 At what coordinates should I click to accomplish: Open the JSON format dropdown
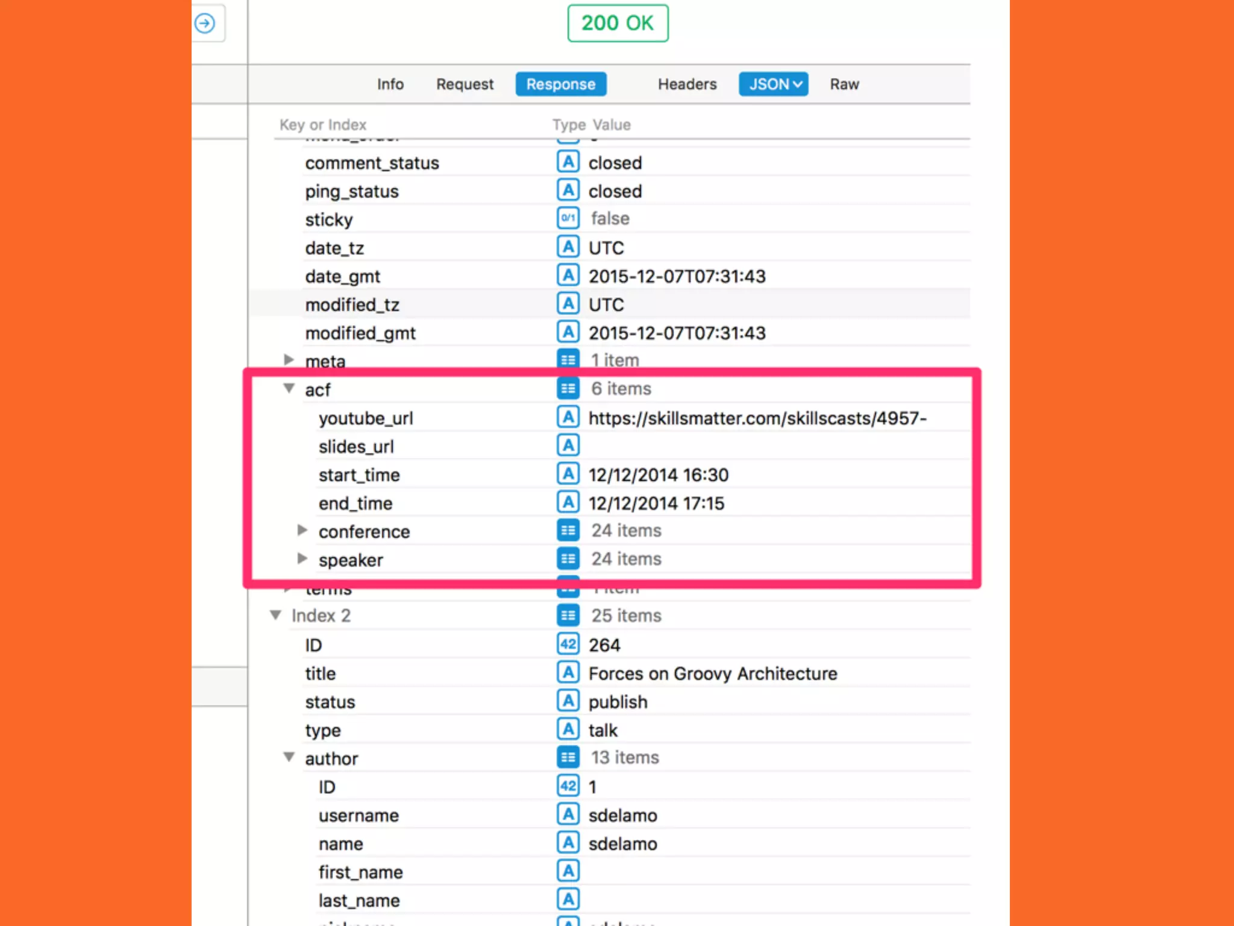tap(773, 84)
